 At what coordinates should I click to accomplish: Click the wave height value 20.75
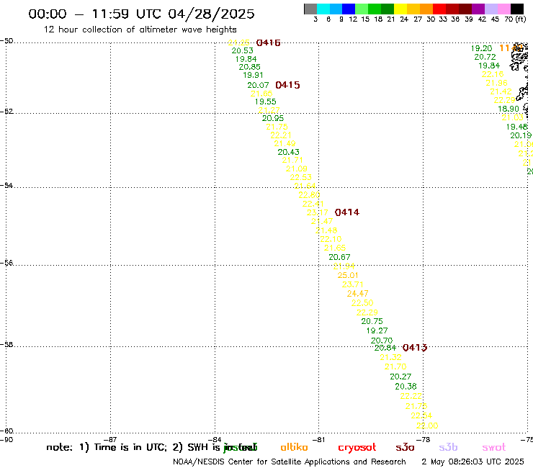pos(372,321)
